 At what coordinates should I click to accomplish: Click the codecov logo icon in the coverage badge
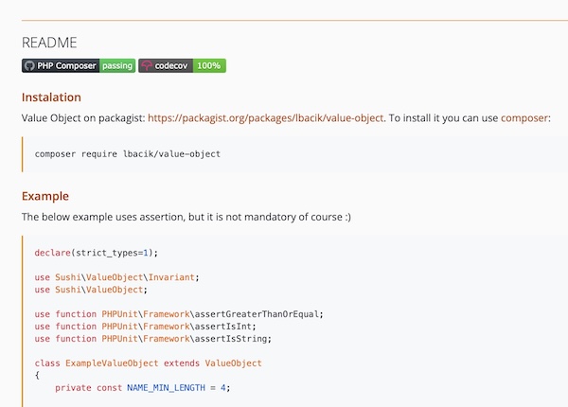click(147, 66)
